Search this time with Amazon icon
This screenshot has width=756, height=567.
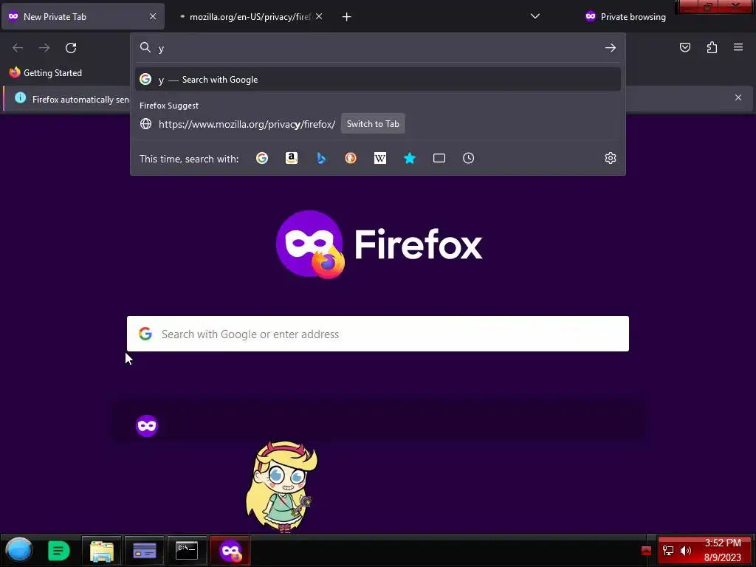coord(291,158)
